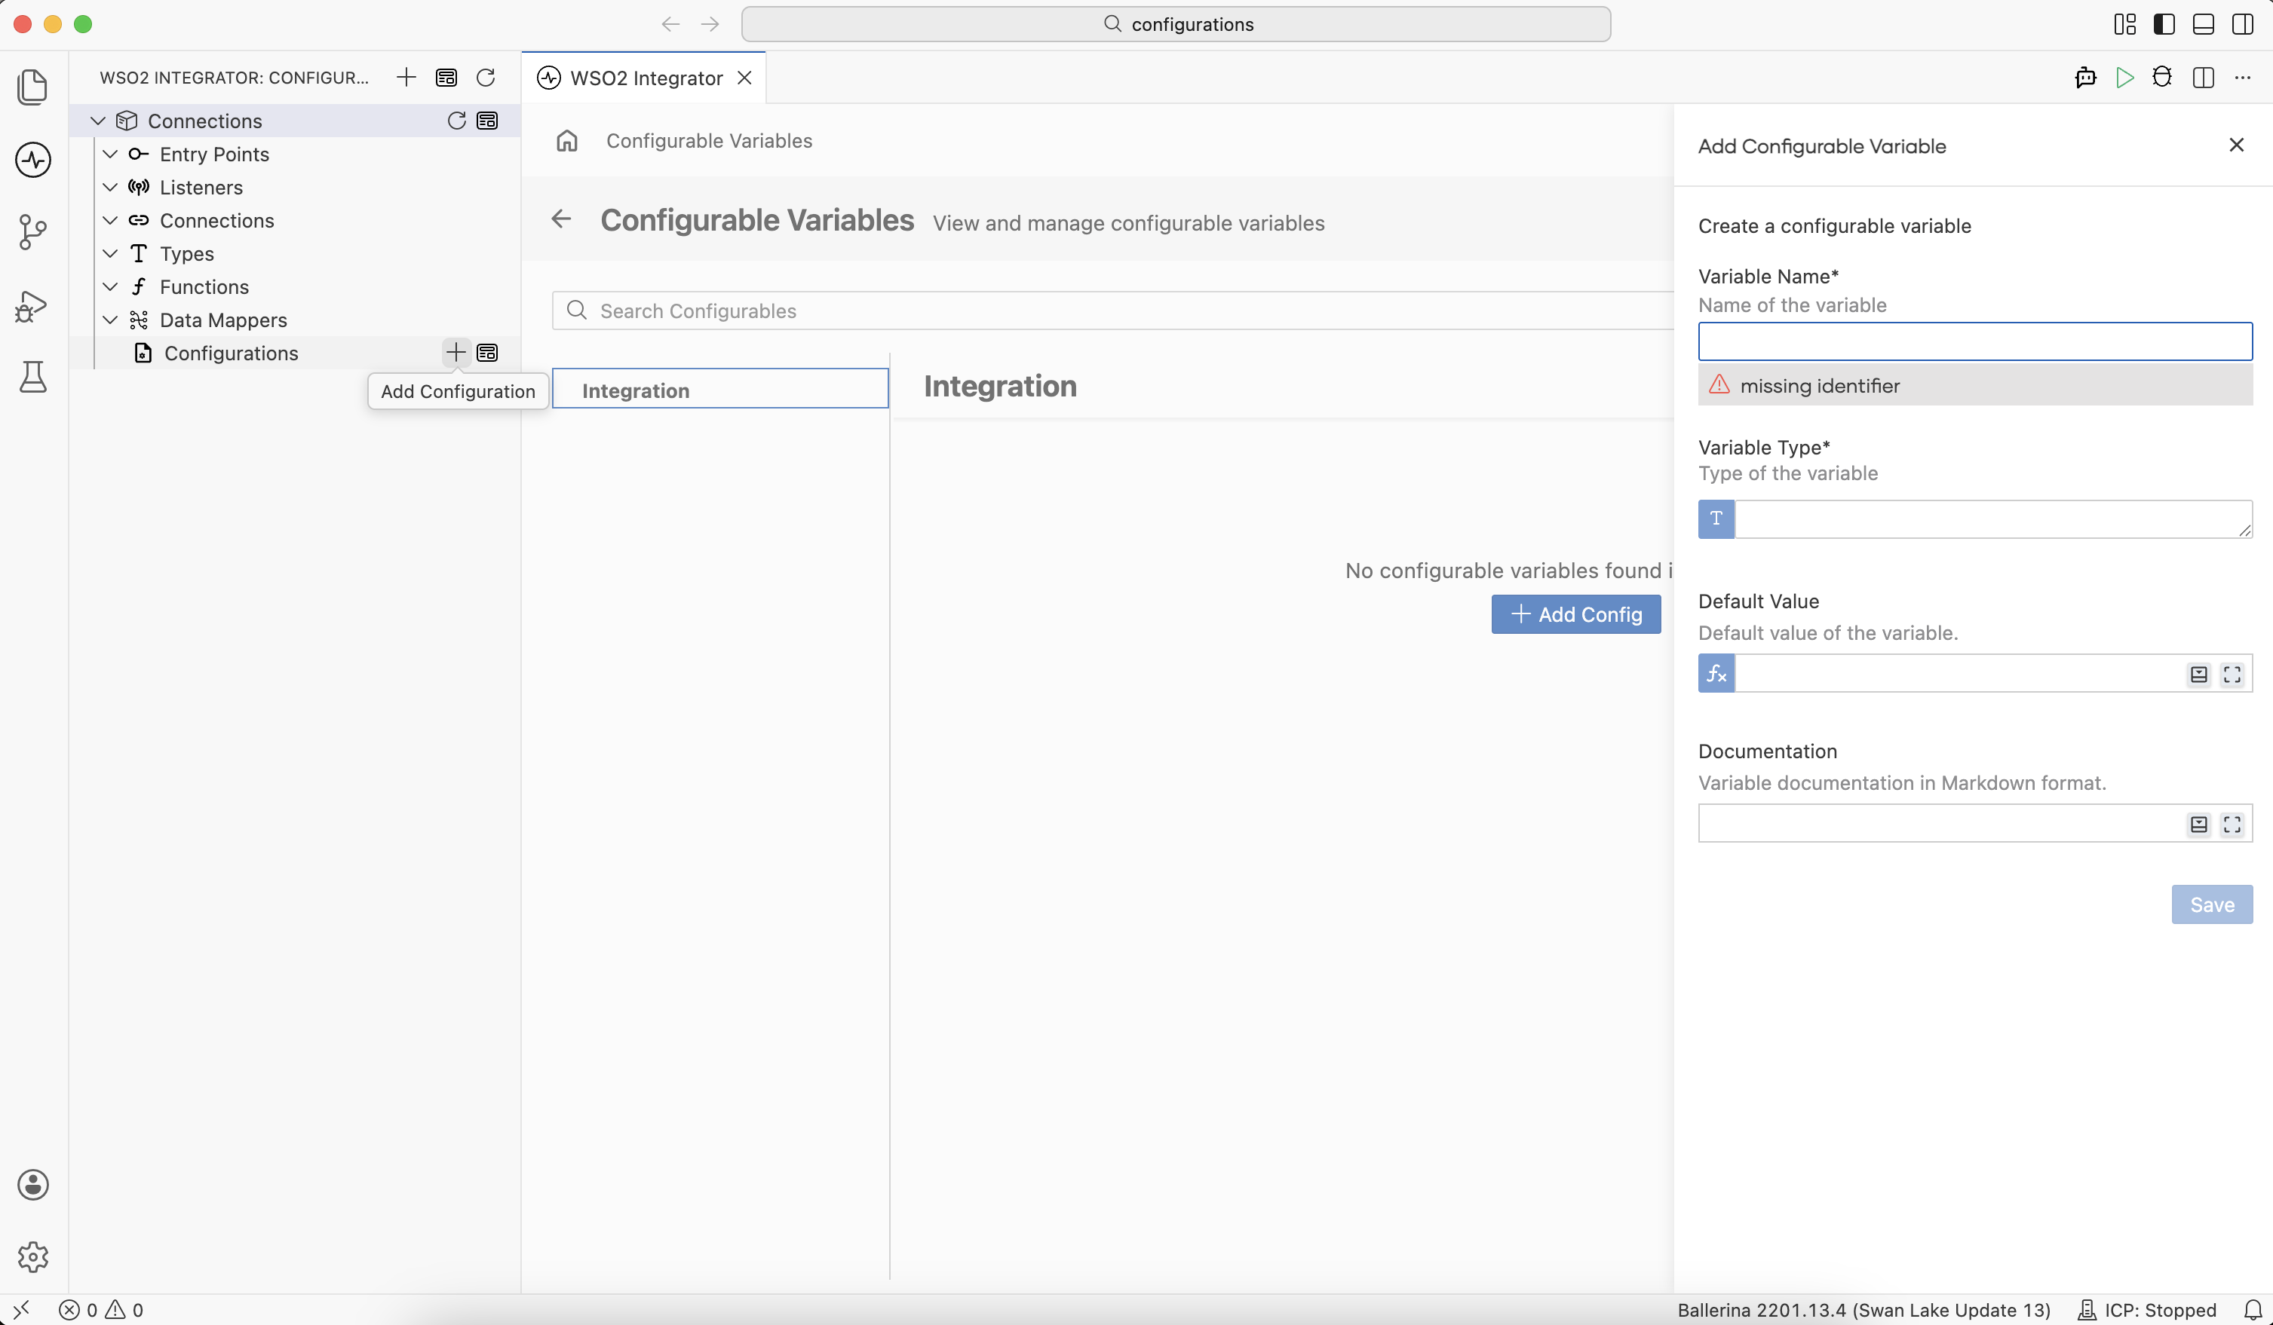Expand the Types tree node
The width and height of the screenshot is (2273, 1325).
[x=110, y=254]
